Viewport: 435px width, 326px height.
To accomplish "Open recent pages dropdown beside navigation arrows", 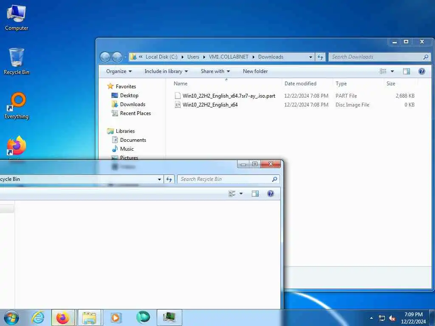I will point(125,57).
